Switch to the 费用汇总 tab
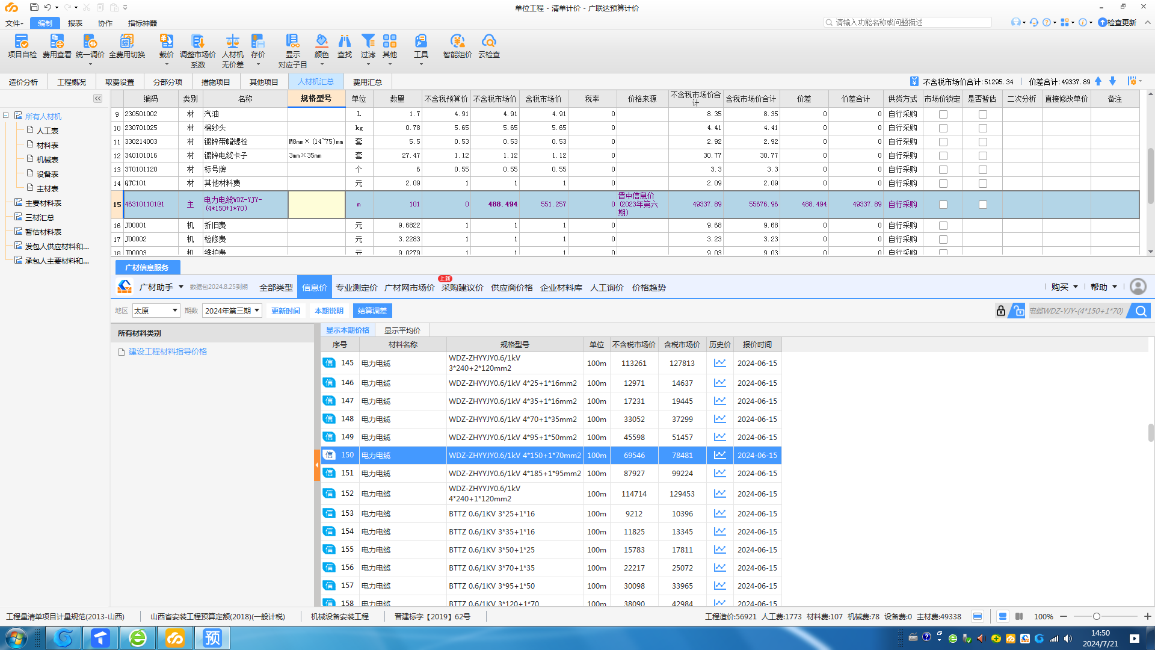Image resolution: width=1155 pixels, height=650 pixels. pos(368,82)
